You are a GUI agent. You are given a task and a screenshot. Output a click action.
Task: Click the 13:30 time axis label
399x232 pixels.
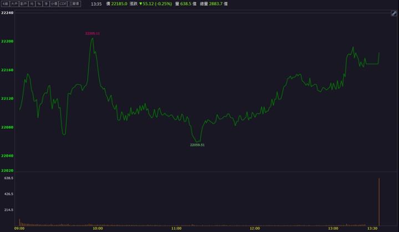tap(372, 229)
